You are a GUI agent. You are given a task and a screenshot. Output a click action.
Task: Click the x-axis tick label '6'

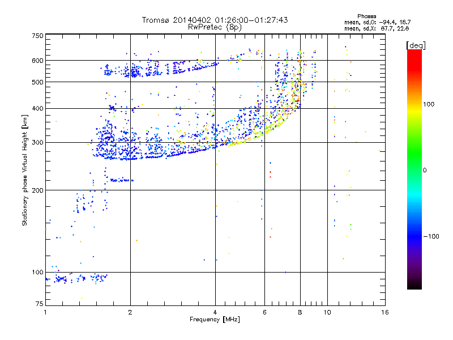pos(264,312)
